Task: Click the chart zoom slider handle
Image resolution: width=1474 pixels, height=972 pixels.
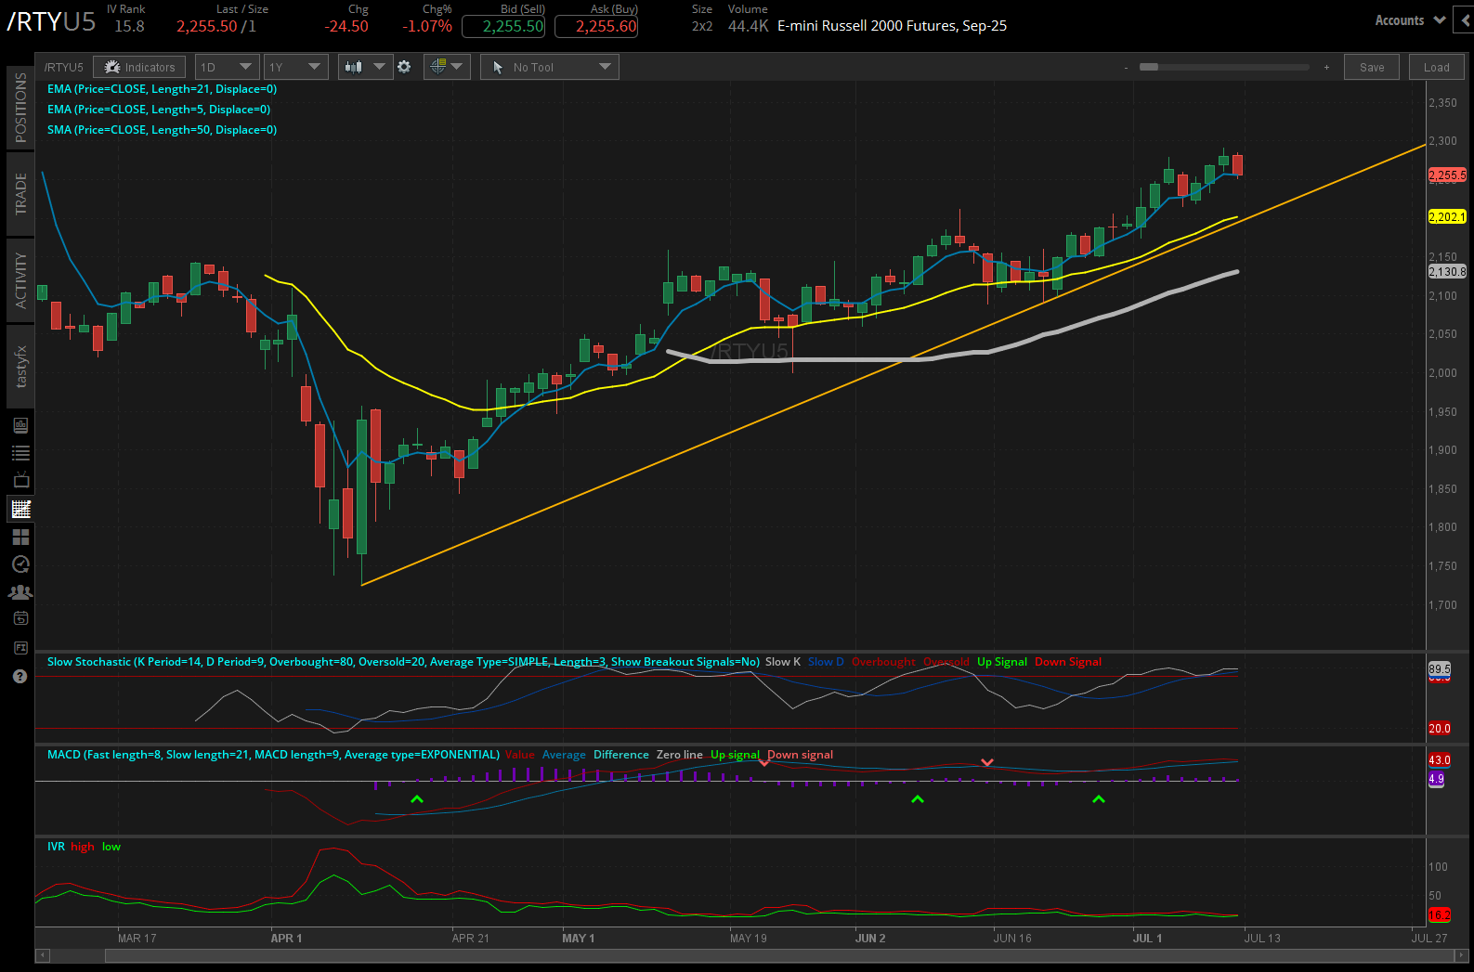Action: pos(1149,67)
